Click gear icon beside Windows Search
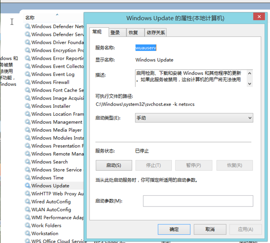270x243 pixels. pyautogui.click(x=27, y=162)
